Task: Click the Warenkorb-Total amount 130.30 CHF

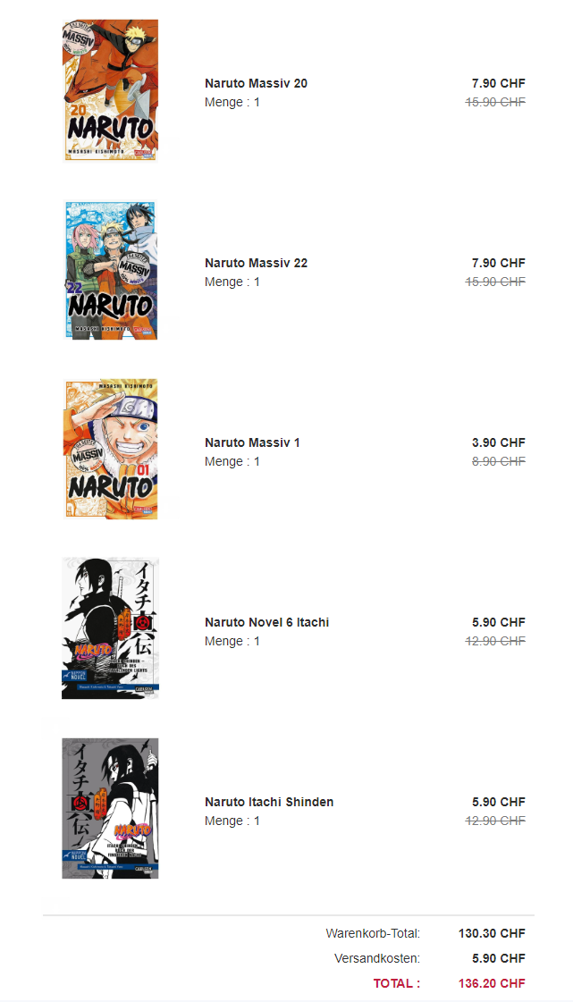Action: coord(492,933)
